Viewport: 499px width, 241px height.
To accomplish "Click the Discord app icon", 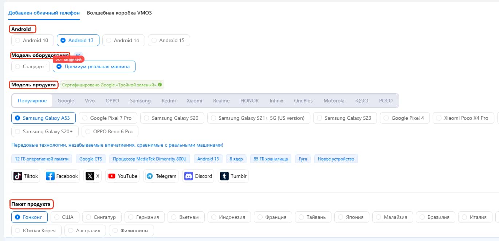I will [x=188, y=176].
